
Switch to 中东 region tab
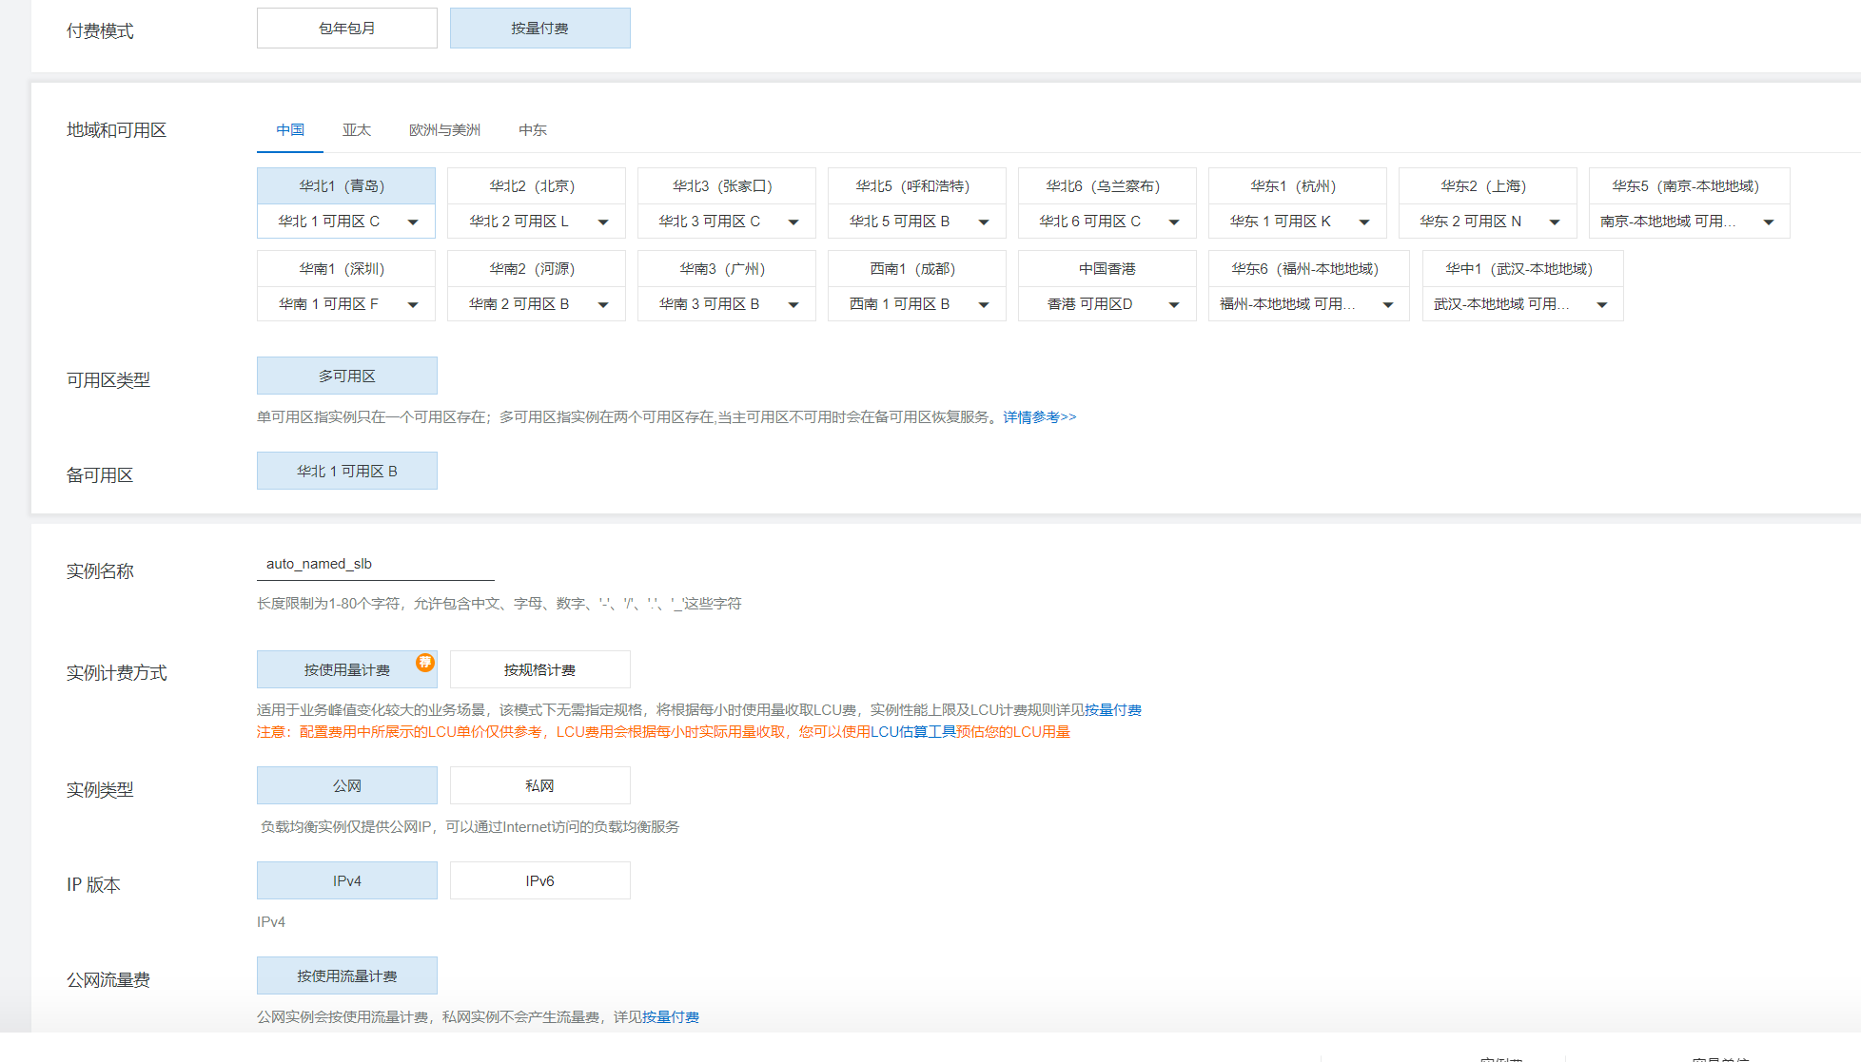point(533,129)
